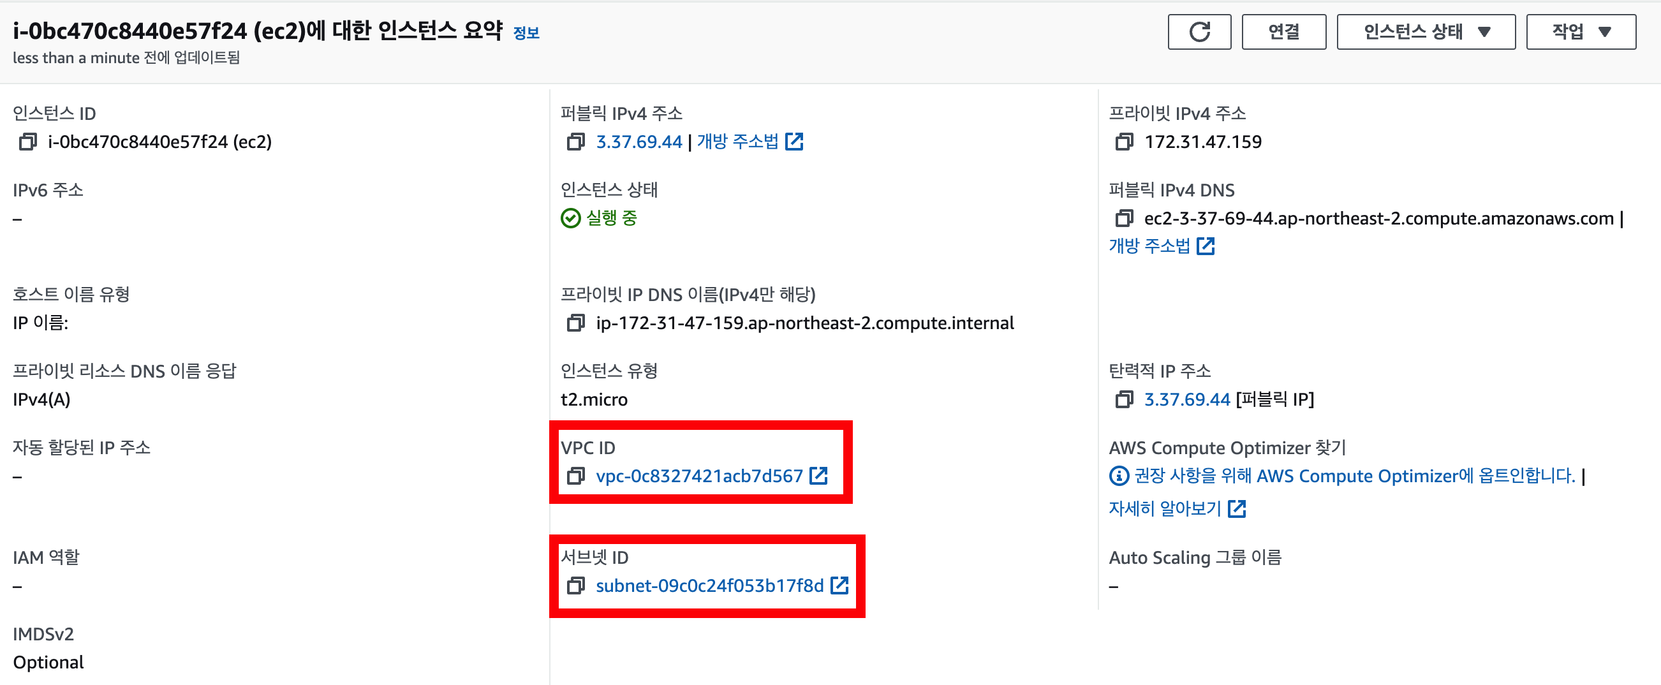Click info icon for Compute Optimizer recommendation
Viewport: 1661px width, 685px height.
click(1119, 476)
